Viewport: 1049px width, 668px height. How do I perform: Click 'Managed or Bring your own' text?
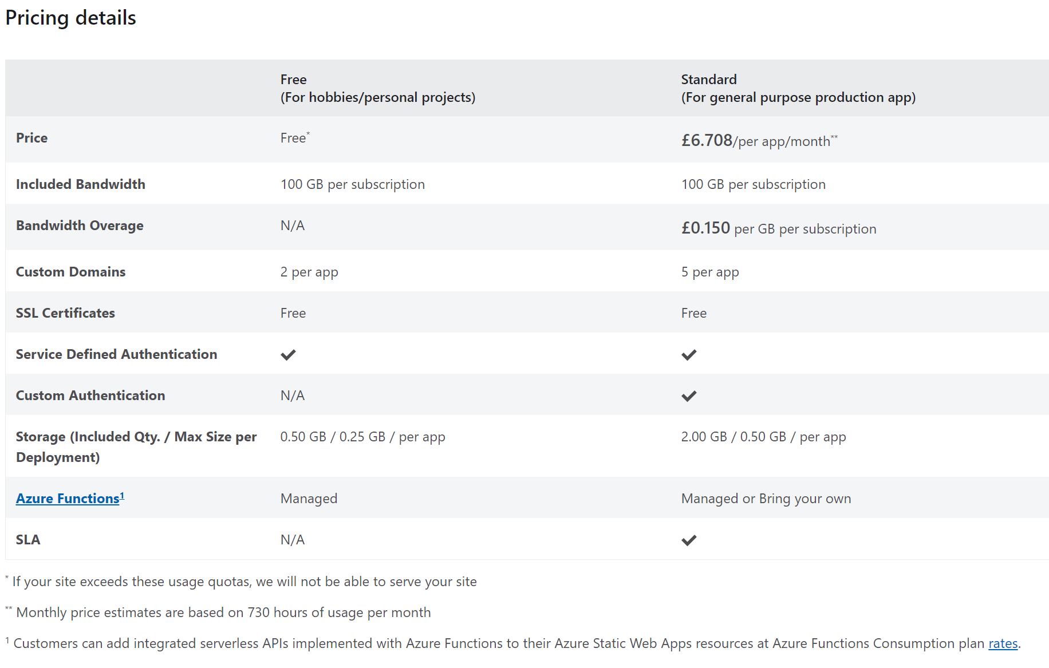click(x=766, y=499)
